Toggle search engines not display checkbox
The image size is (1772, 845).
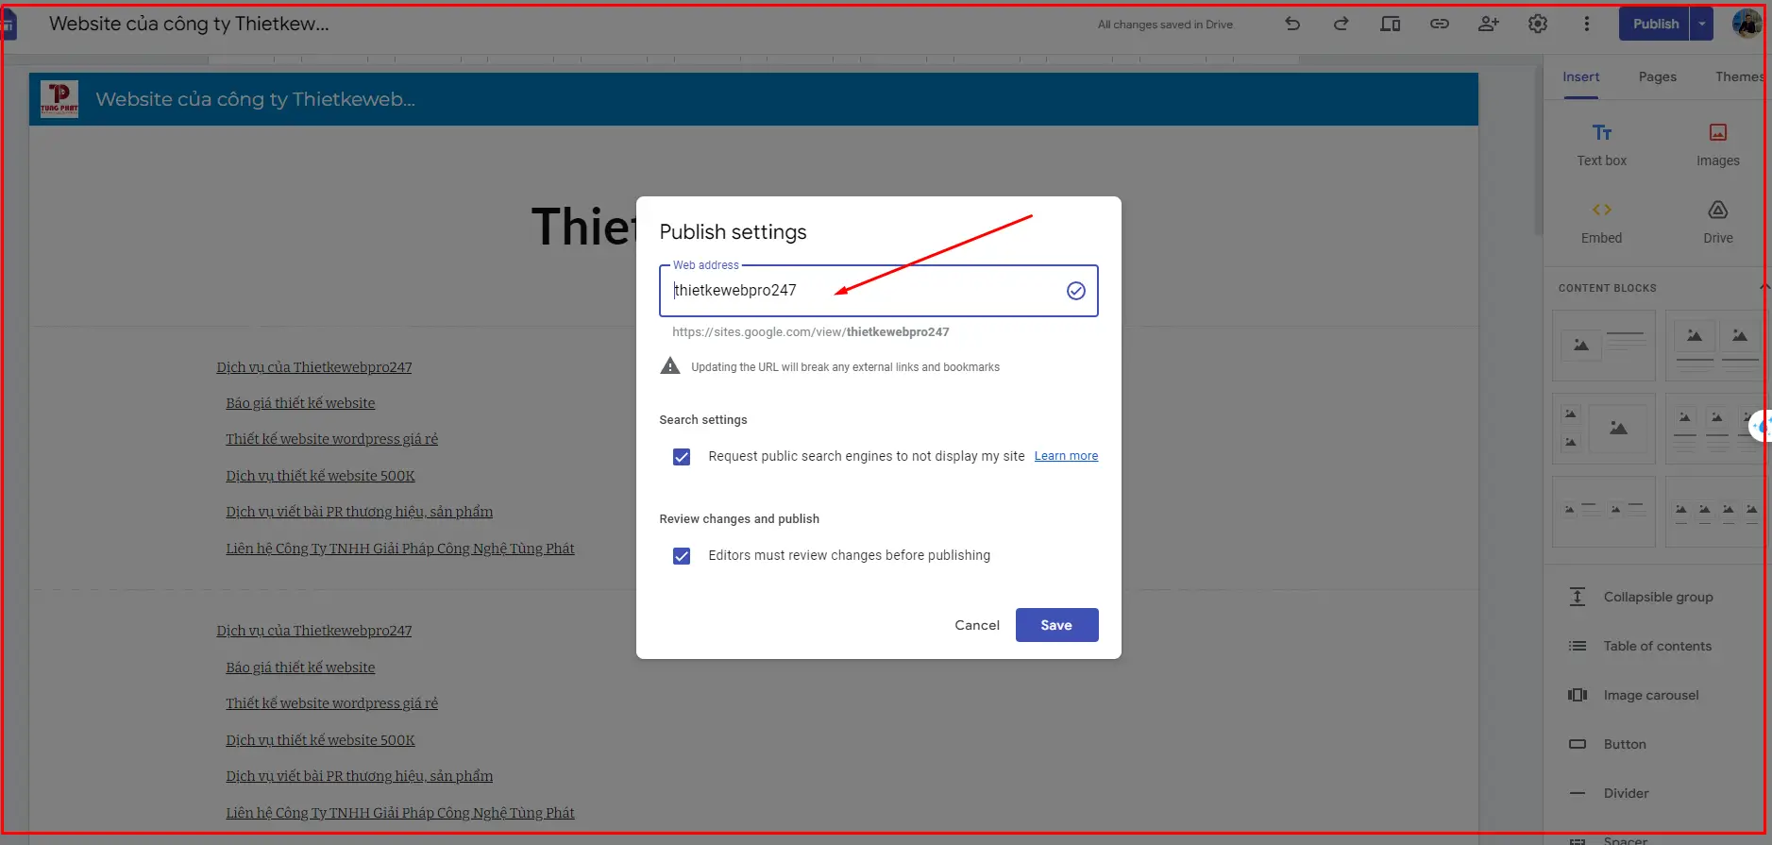pos(682,457)
